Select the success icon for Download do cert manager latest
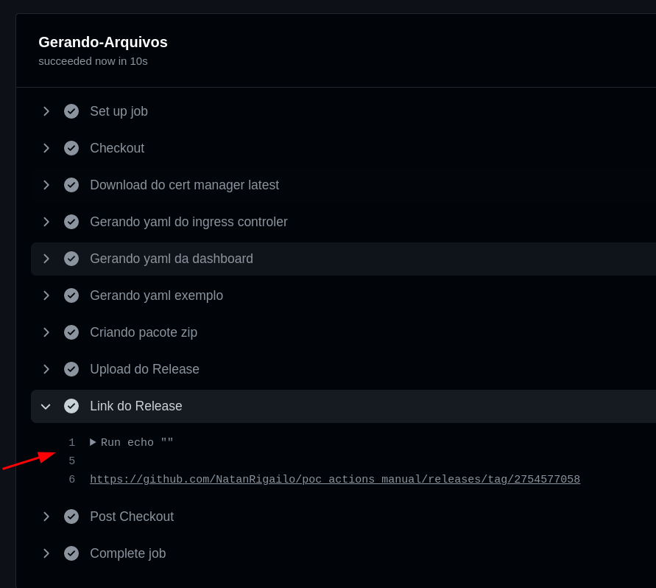The image size is (656, 588). click(x=71, y=185)
